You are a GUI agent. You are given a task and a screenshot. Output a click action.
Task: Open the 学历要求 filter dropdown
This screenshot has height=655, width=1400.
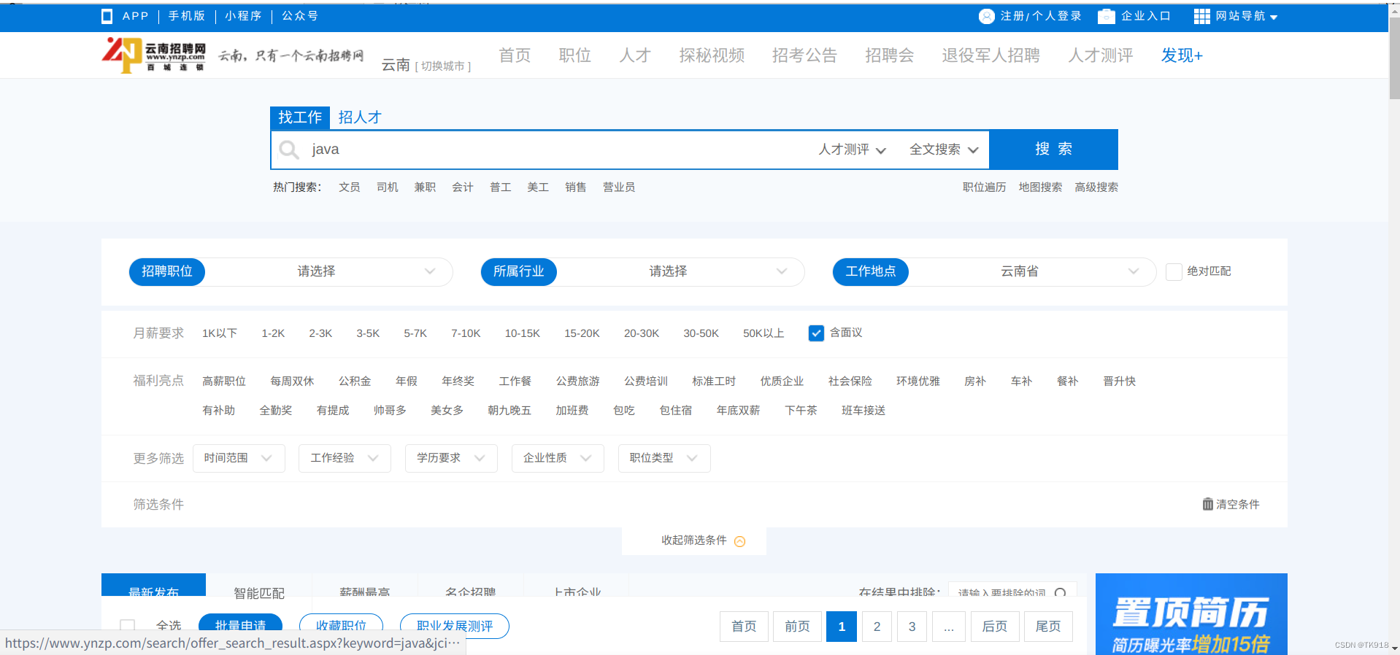pos(451,458)
